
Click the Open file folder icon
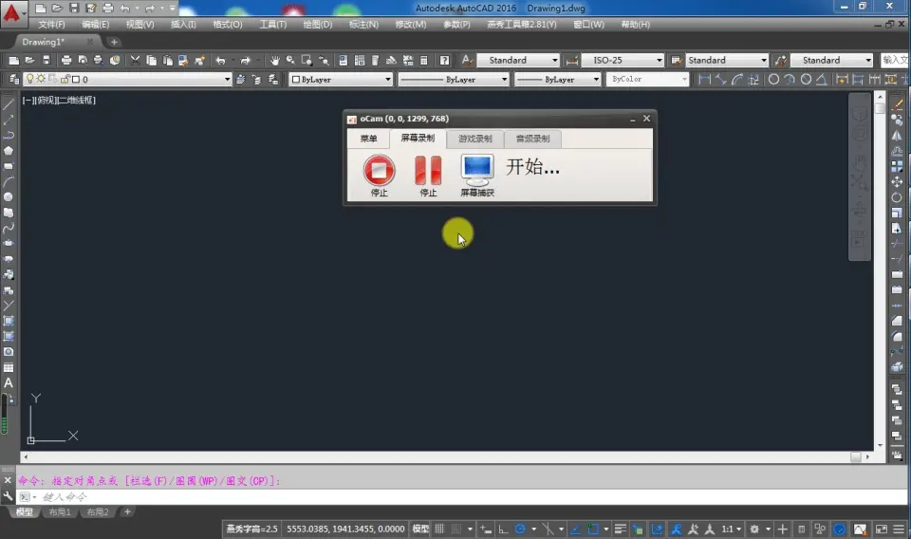pyautogui.click(x=29, y=61)
